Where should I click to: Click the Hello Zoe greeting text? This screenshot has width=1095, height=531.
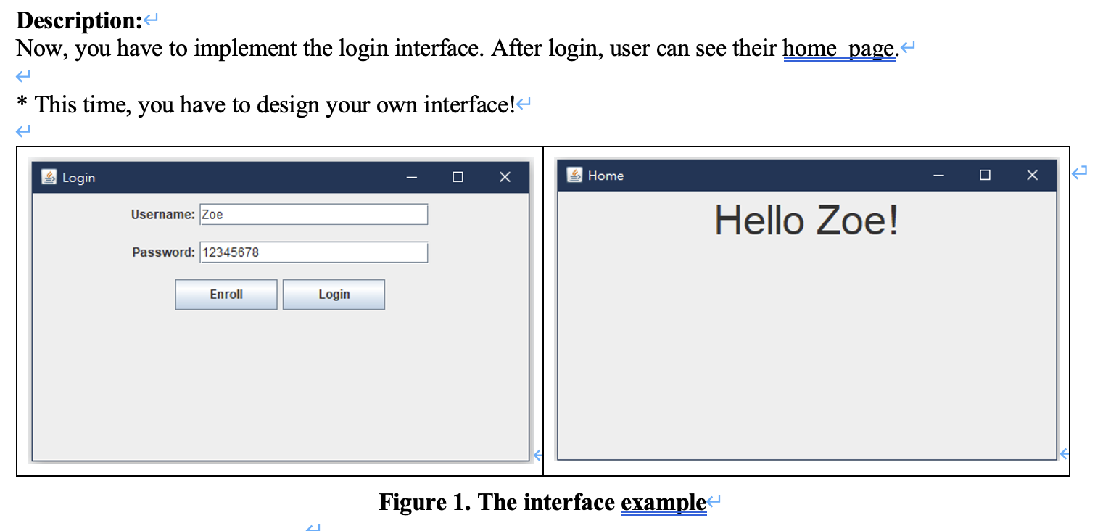807,220
